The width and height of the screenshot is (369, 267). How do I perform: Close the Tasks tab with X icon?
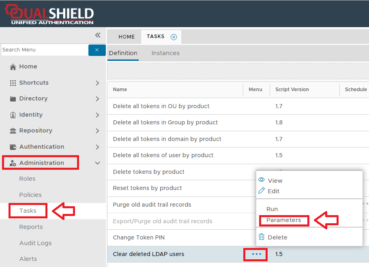click(x=174, y=37)
